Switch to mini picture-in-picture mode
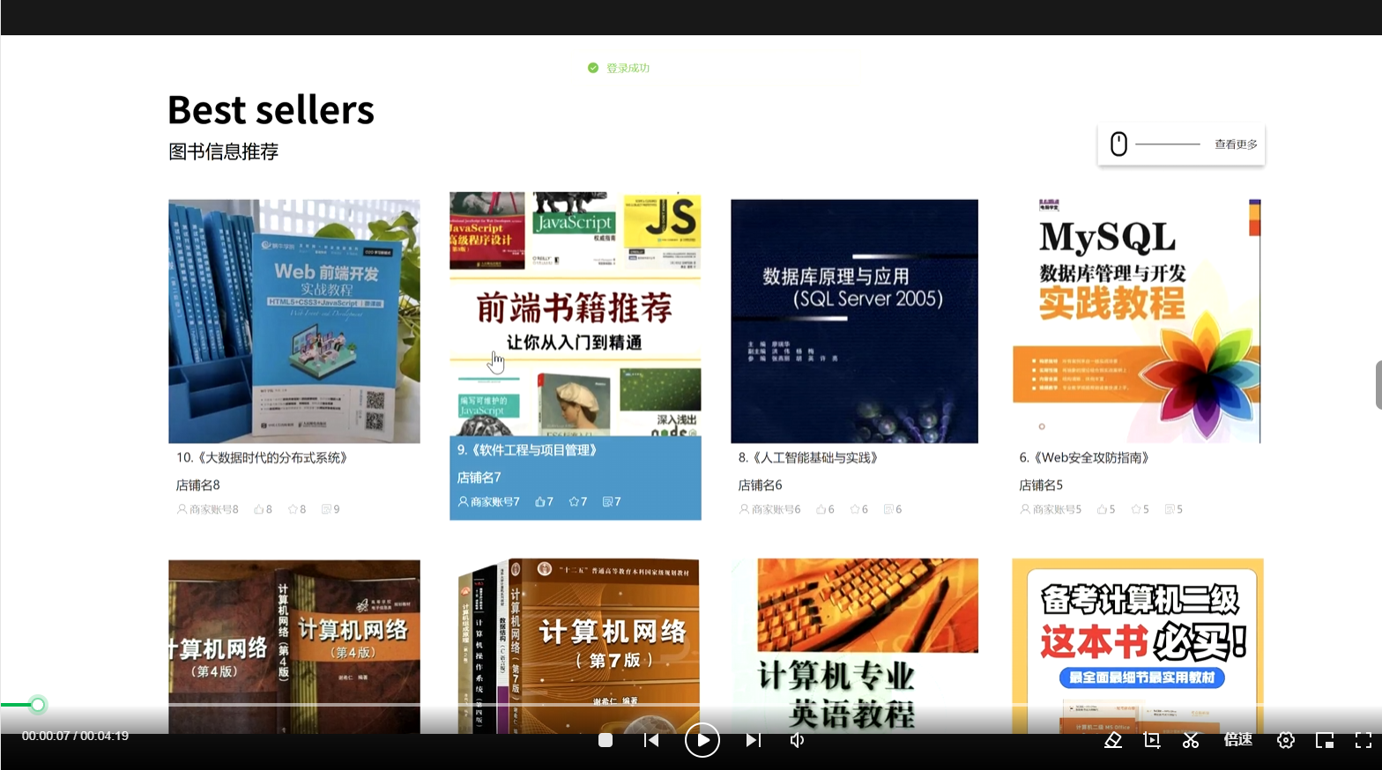This screenshot has height=770, width=1382. click(1325, 740)
